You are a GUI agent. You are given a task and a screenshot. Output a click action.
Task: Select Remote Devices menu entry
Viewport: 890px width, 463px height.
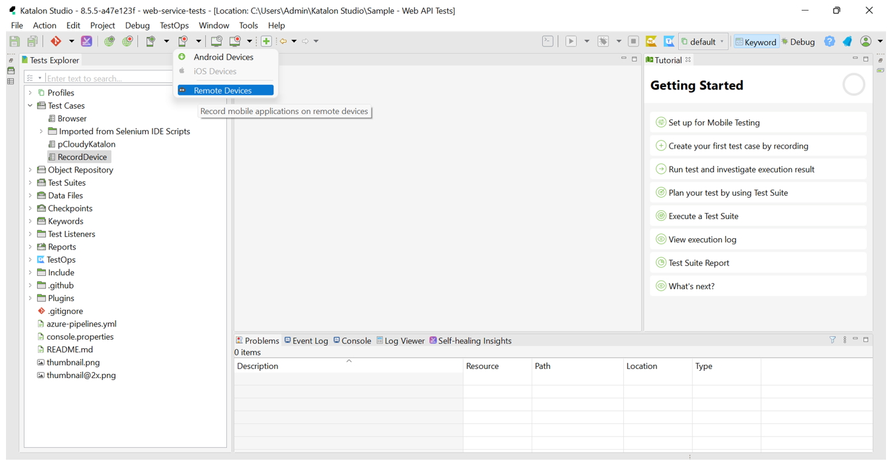(223, 90)
